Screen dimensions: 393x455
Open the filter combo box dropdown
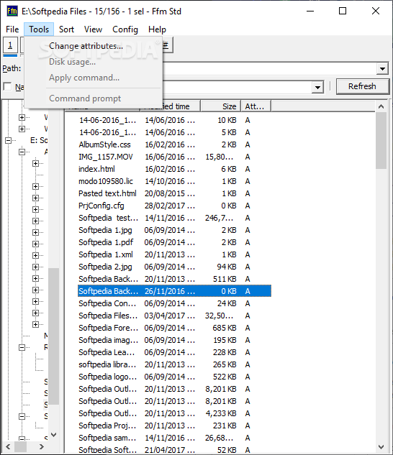(317, 87)
